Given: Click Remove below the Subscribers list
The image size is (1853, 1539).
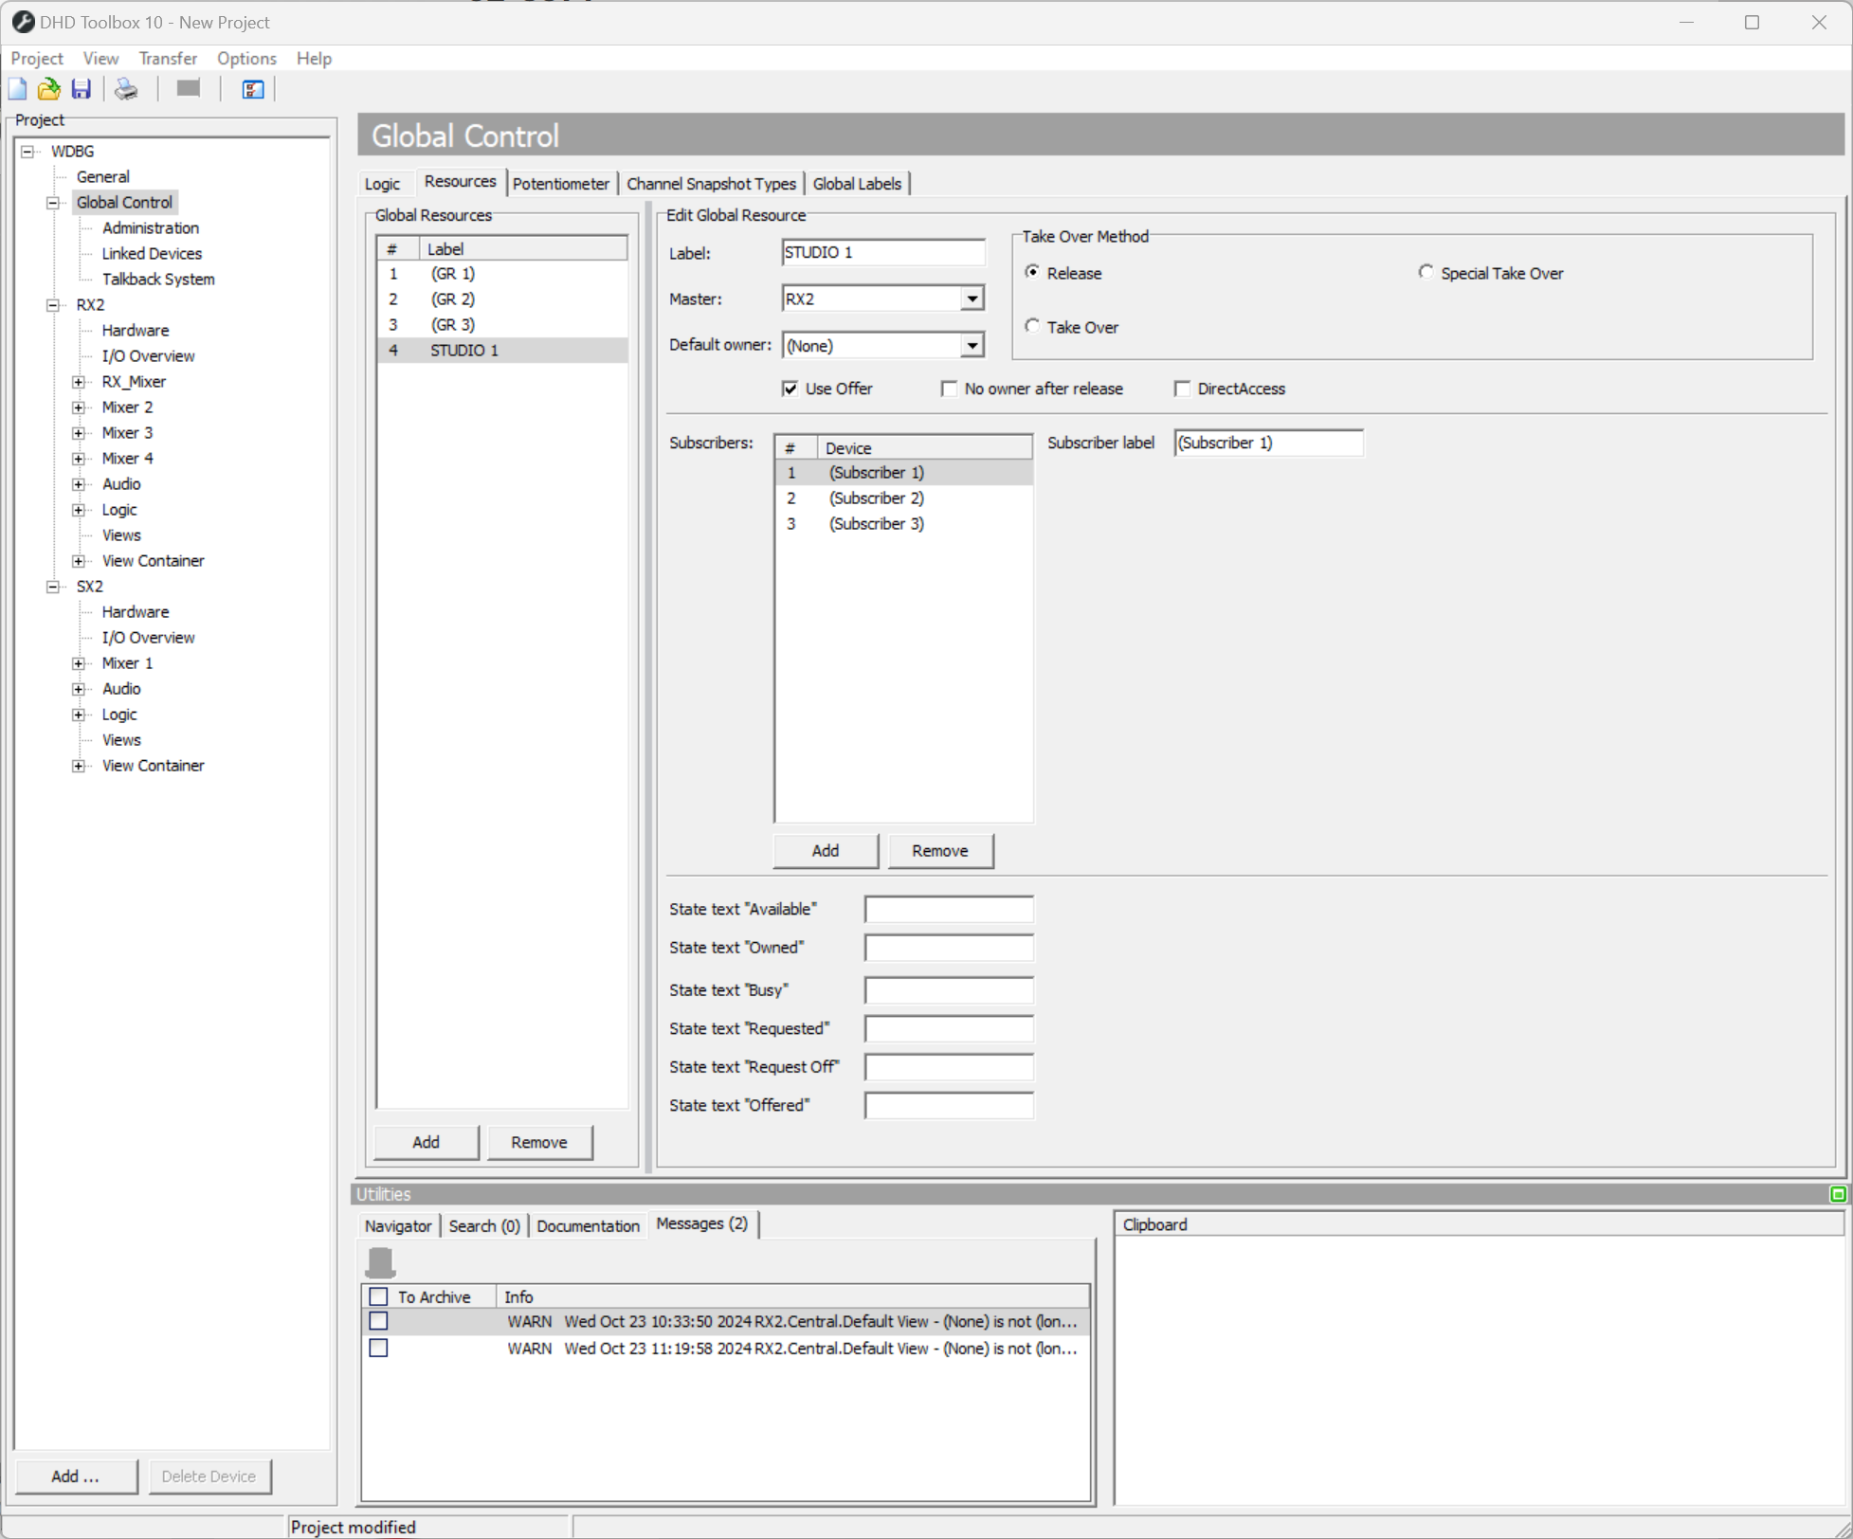Looking at the screenshot, I should point(939,850).
